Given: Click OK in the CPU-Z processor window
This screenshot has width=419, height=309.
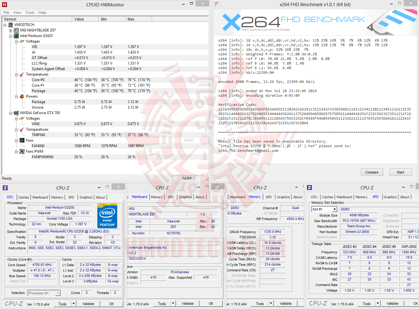Looking at the screenshot, I should tap(112, 304).
